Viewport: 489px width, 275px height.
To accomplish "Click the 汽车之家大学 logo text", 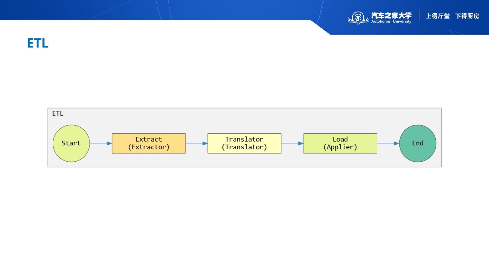I will point(391,15).
